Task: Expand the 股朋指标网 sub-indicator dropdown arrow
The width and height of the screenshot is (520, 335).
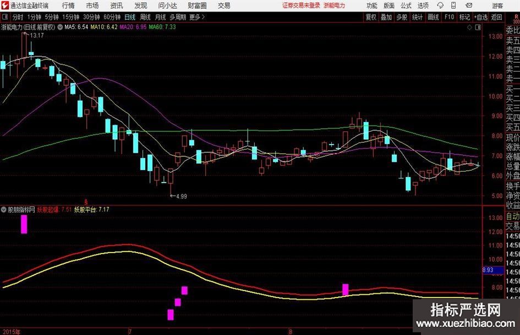Action: 4,210
